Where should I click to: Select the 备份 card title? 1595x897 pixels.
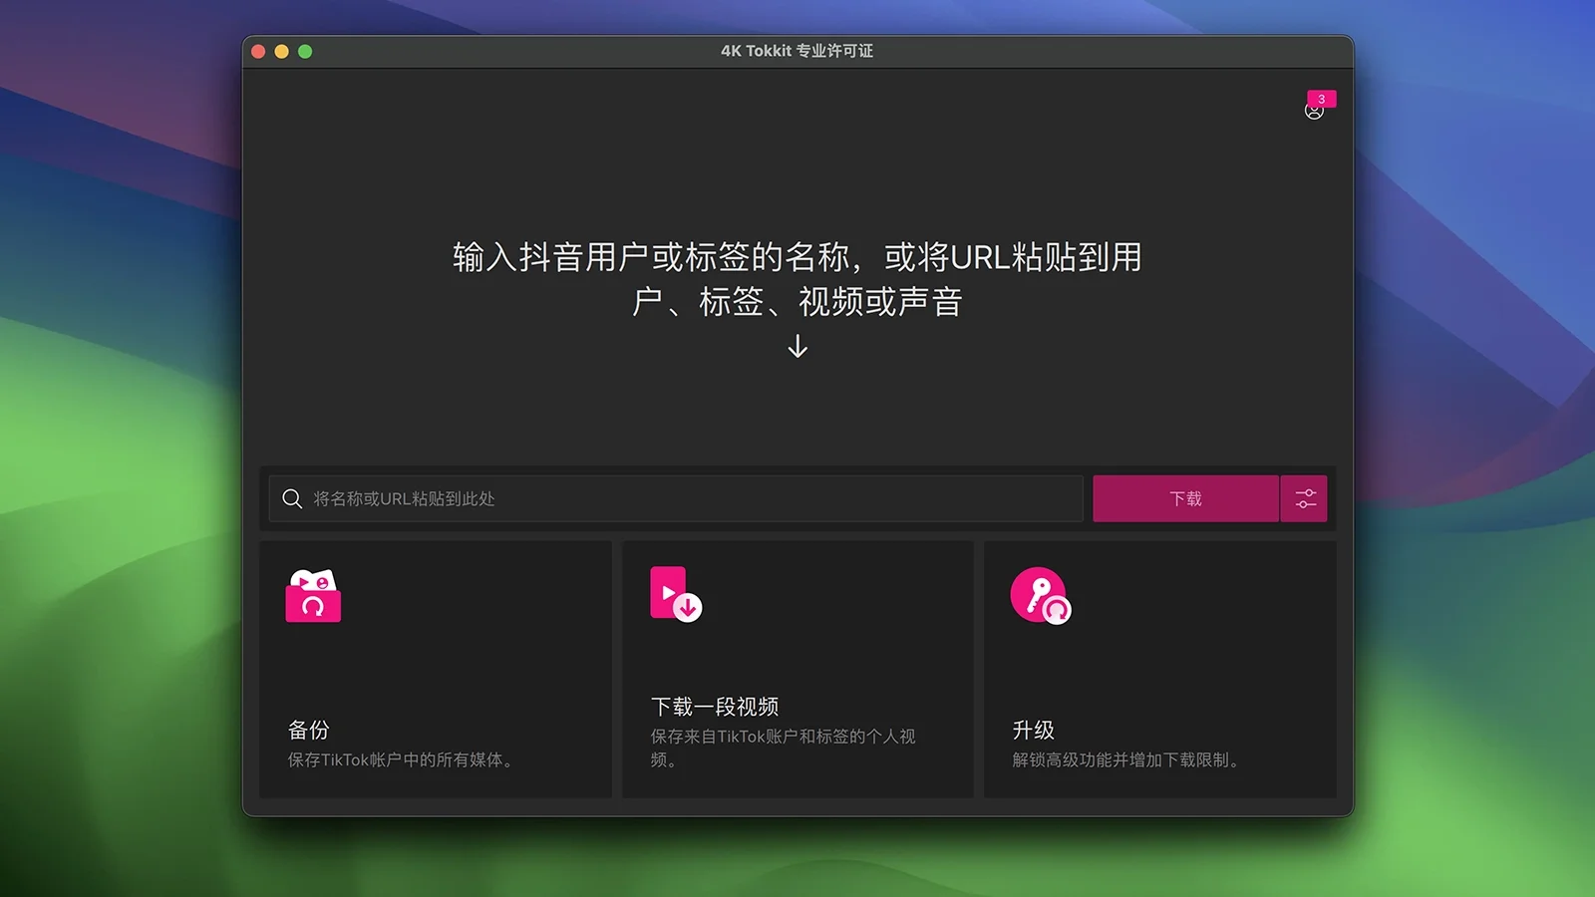point(309,730)
